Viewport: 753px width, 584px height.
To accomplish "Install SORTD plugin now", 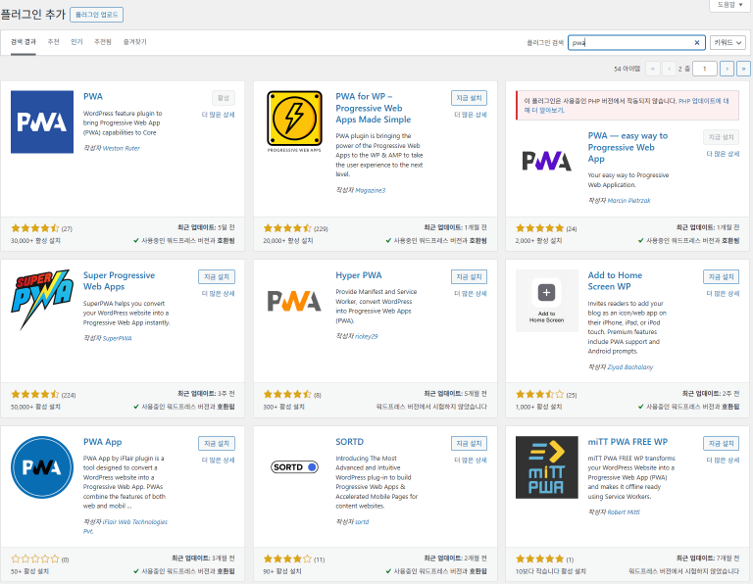I will pos(469,444).
